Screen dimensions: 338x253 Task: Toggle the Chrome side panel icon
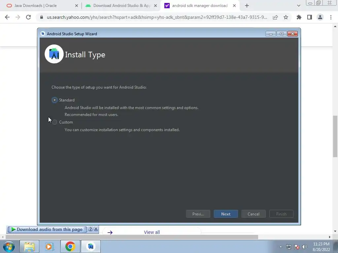click(310, 17)
